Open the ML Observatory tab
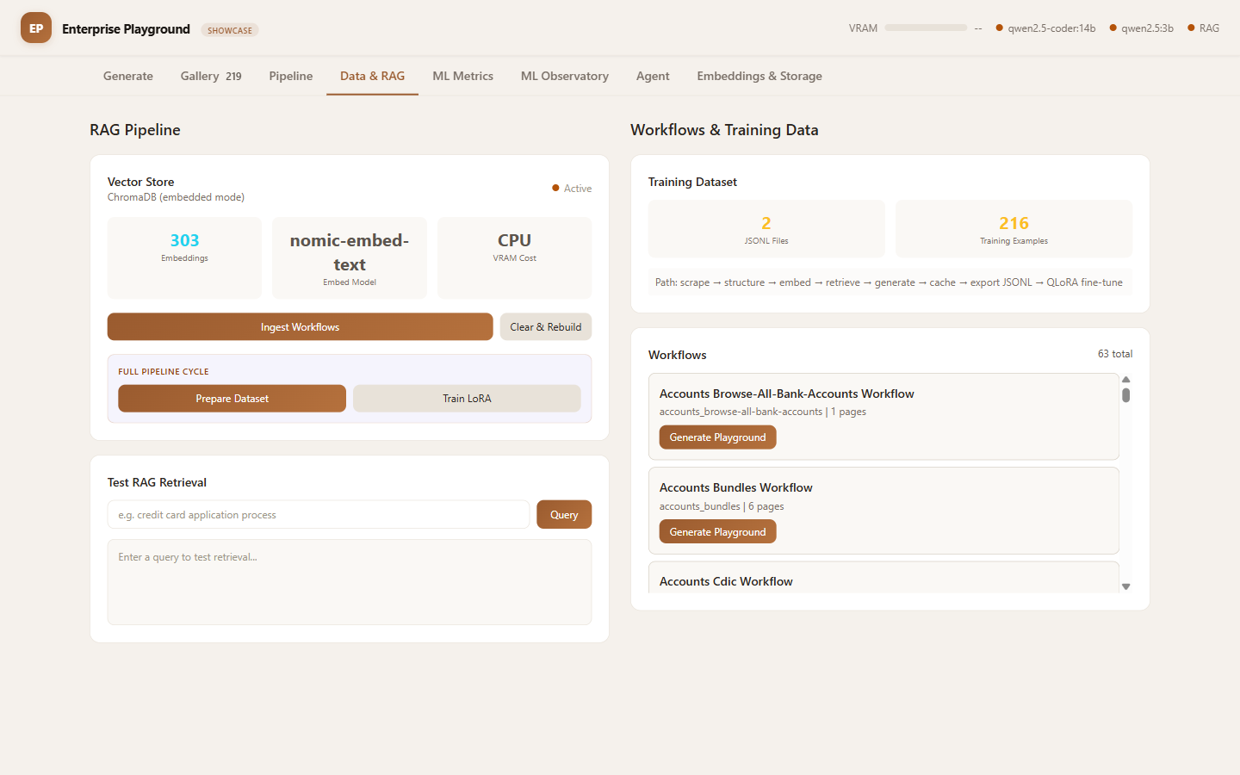Screen dimensions: 1240x775 click(564, 76)
